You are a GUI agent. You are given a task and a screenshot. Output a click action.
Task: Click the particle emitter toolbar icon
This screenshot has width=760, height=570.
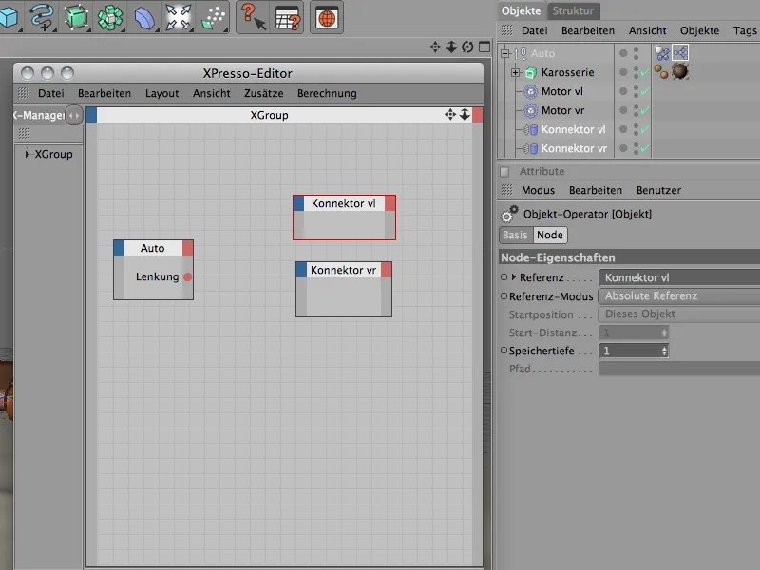tap(214, 16)
